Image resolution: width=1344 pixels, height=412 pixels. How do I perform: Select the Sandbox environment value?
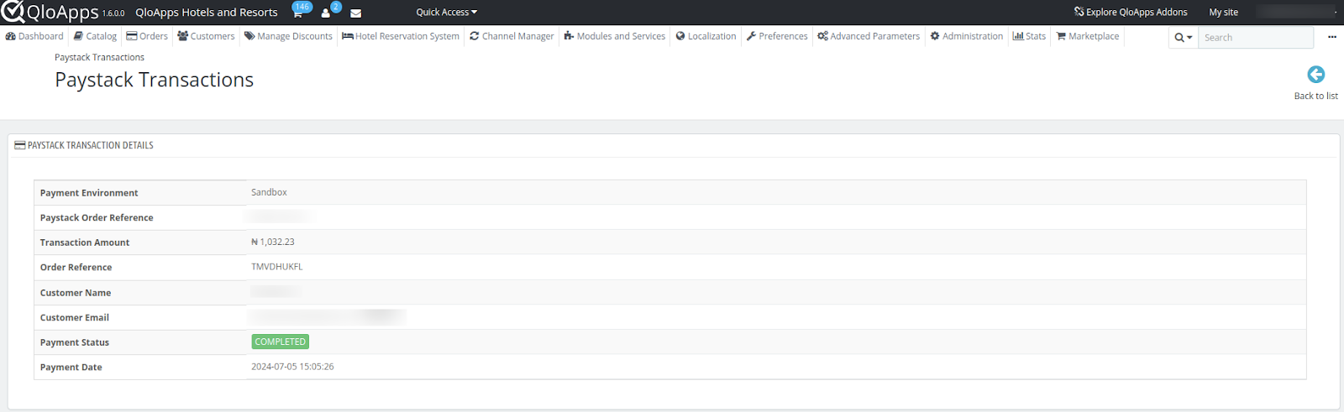[269, 192]
